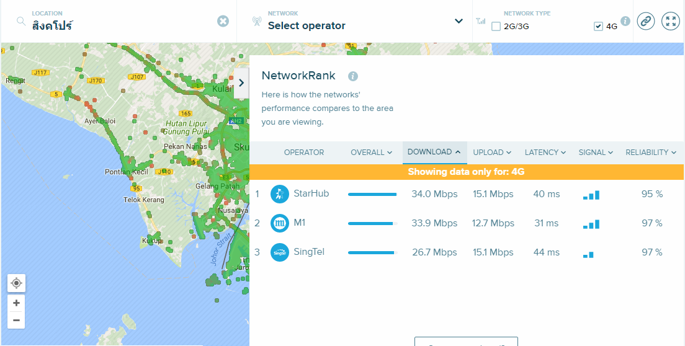Screen dimensions: 685x346
Task: Click the 44 ms latency value
Action: click(546, 252)
